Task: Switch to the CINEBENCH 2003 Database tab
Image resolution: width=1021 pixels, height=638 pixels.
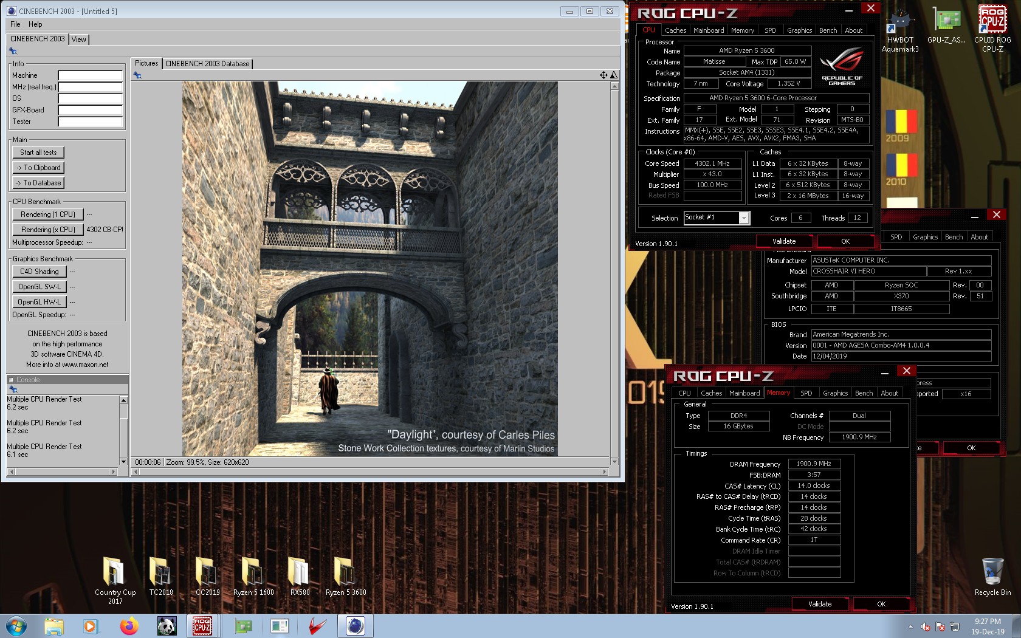Action: (x=207, y=64)
